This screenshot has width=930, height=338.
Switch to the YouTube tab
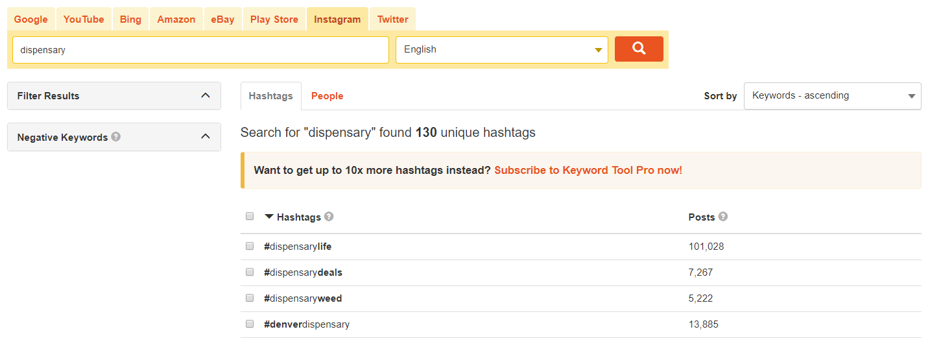pos(84,19)
